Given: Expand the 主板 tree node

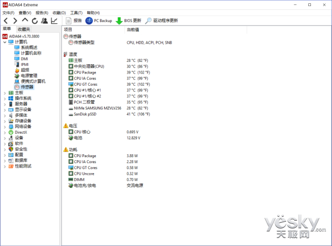Looking at the screenshot, I should pyautogui.click(x=5, y=93).
